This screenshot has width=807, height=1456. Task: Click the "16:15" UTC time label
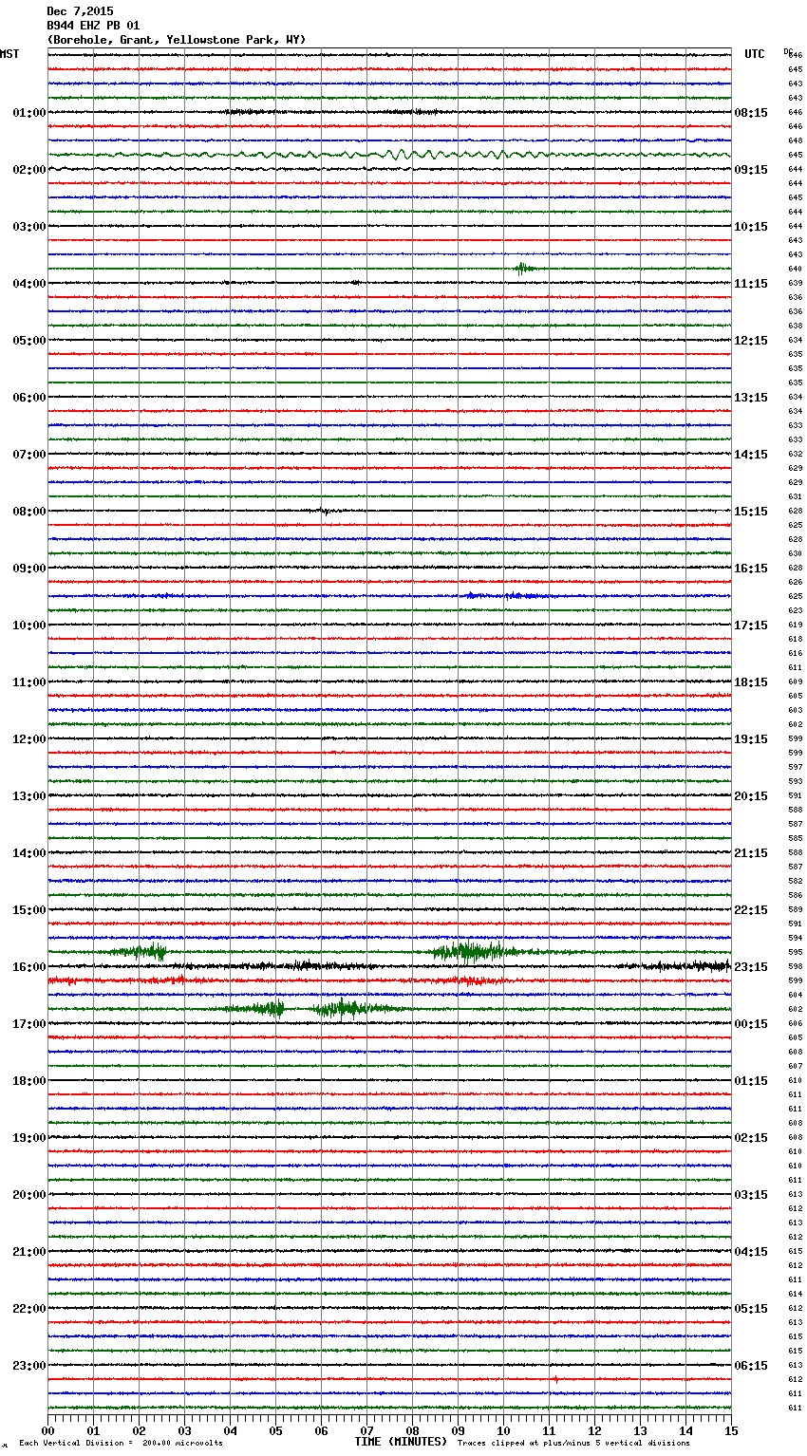pos(751,569)
